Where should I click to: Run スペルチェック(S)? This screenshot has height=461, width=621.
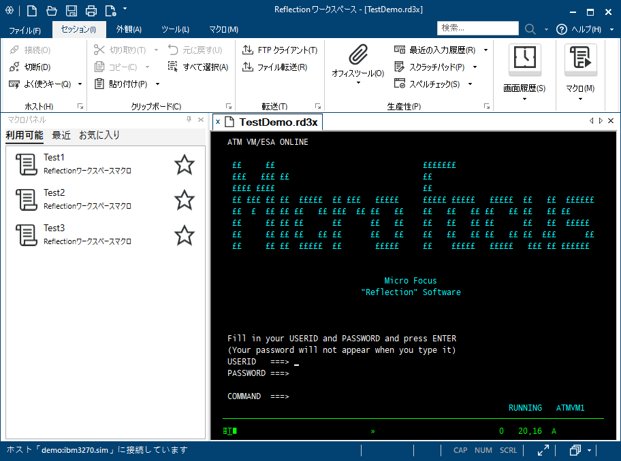[428, 84]
